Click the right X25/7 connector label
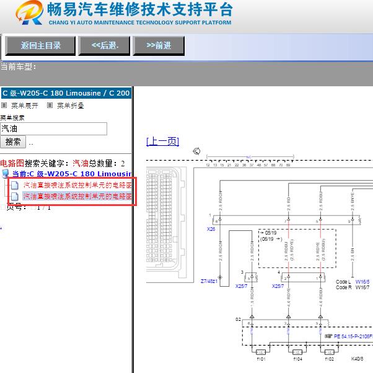The height and width of the screenshot is (373, 373). coord(278,286)
